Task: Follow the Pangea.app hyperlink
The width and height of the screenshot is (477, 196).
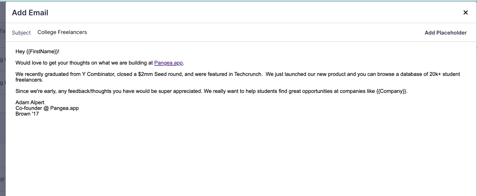Action: click(x=168, y=63)
